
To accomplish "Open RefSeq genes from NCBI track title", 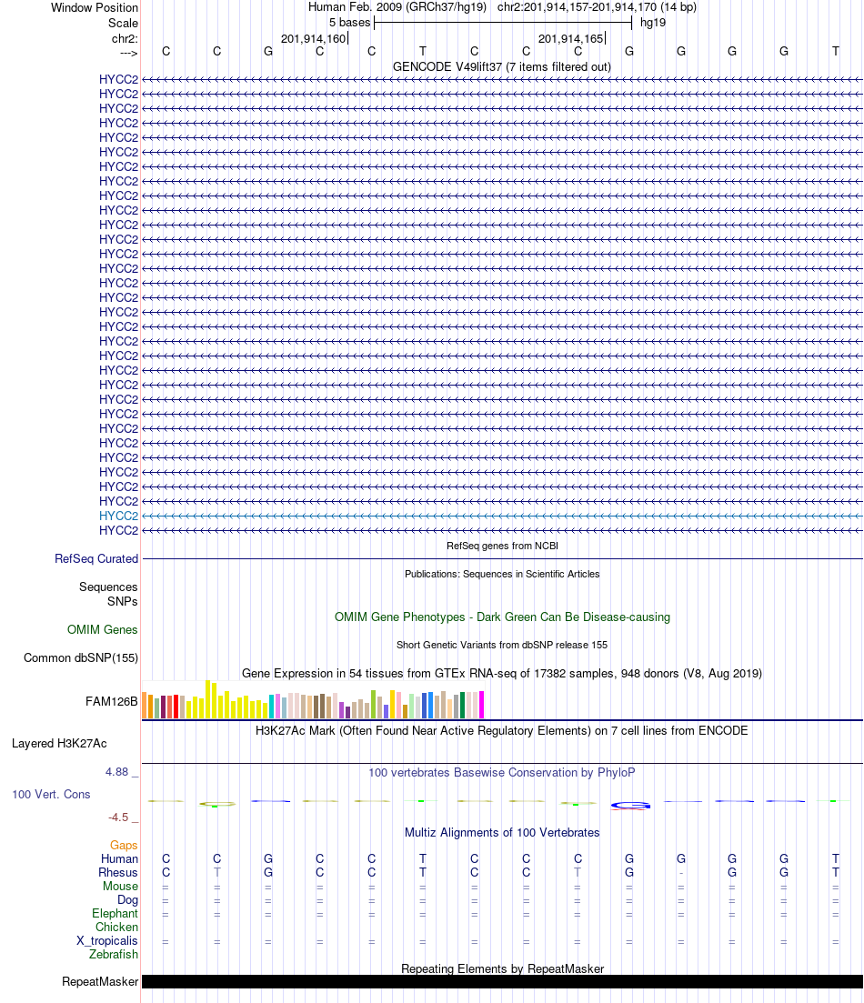I will [x=502, y=546].
